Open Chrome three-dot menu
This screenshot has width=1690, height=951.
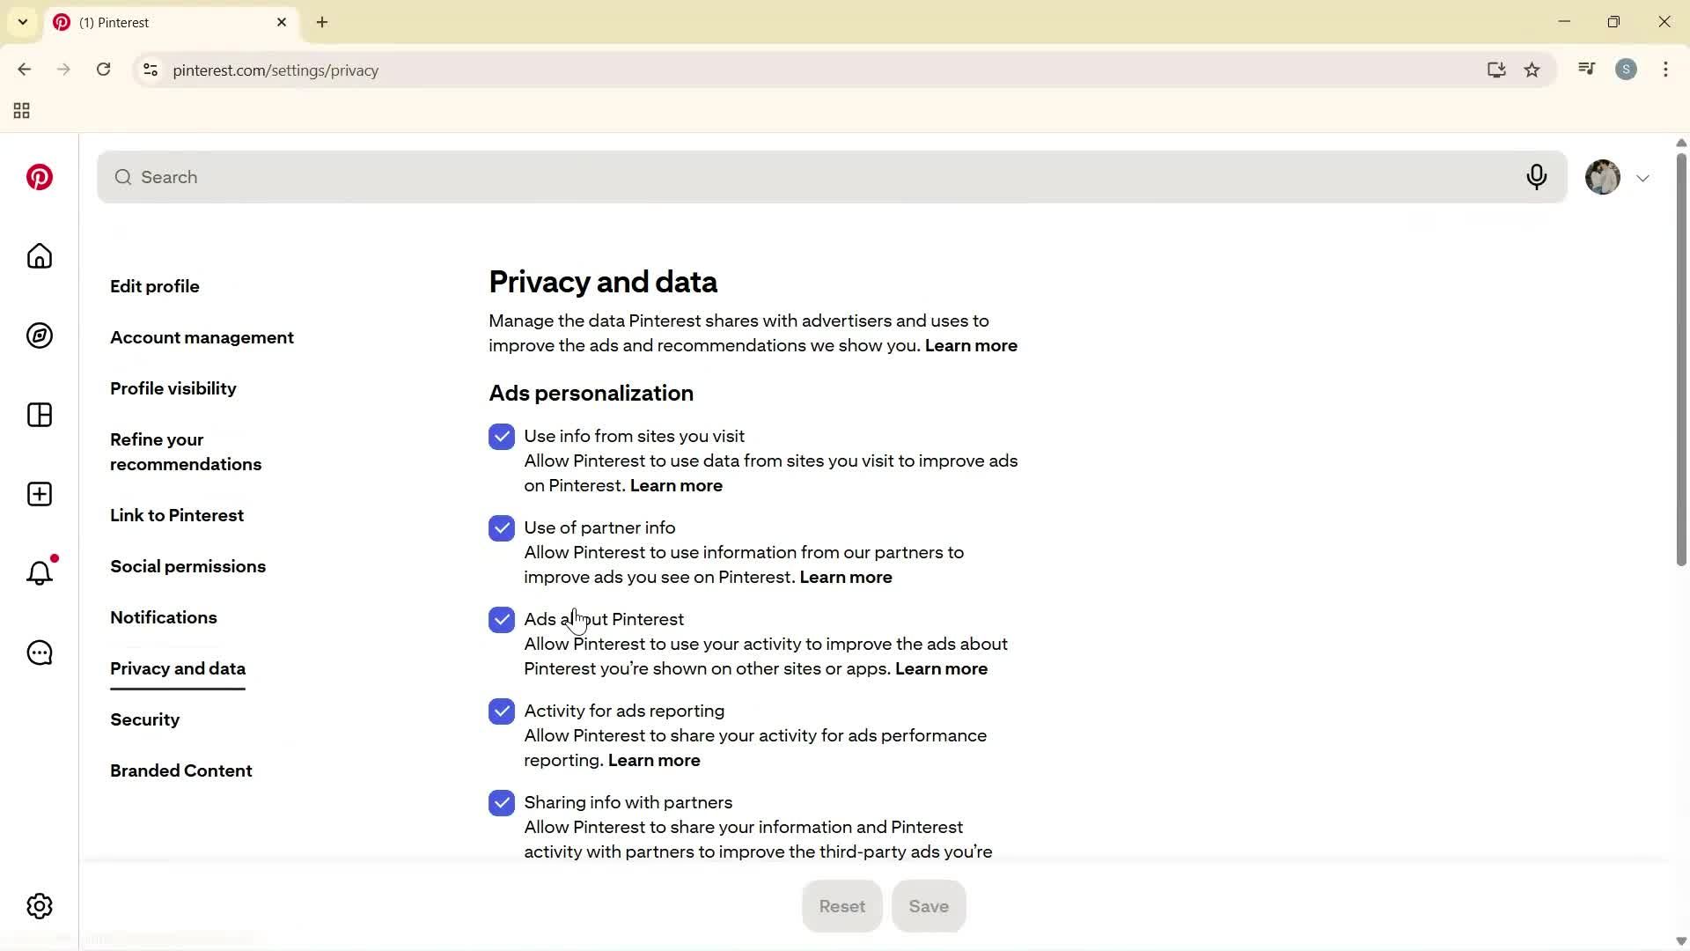1666,70
